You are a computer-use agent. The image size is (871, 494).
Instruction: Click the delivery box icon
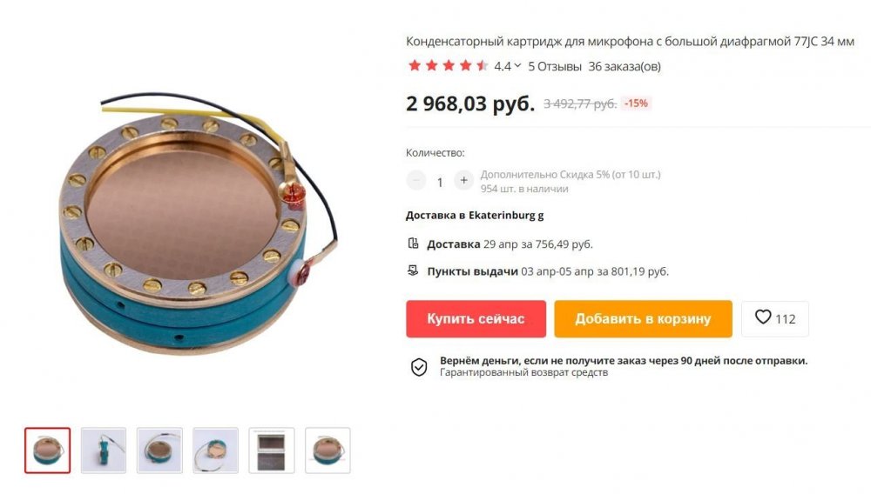coord(413,244)
